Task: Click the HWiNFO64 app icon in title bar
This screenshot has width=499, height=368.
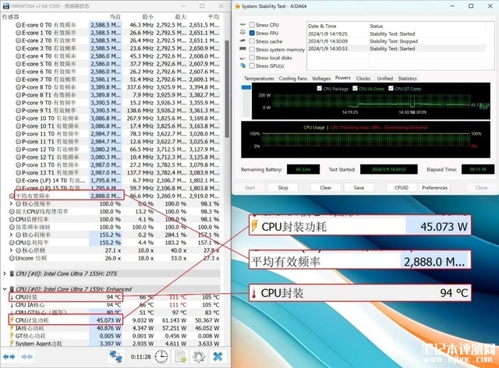Action: click(5, 6)
